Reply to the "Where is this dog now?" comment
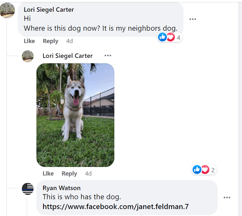This screenshot has height=216, width=242. [x=51, y=41]
